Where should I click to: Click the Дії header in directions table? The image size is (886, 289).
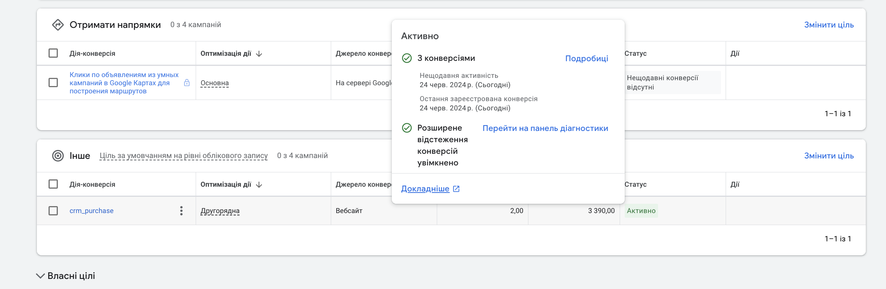(735, 53)
